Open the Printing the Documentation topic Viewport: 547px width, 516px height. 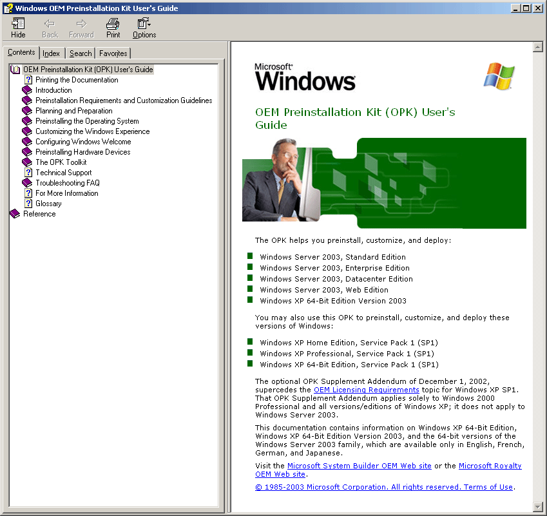pyautogui.click(x=77, y=80)
